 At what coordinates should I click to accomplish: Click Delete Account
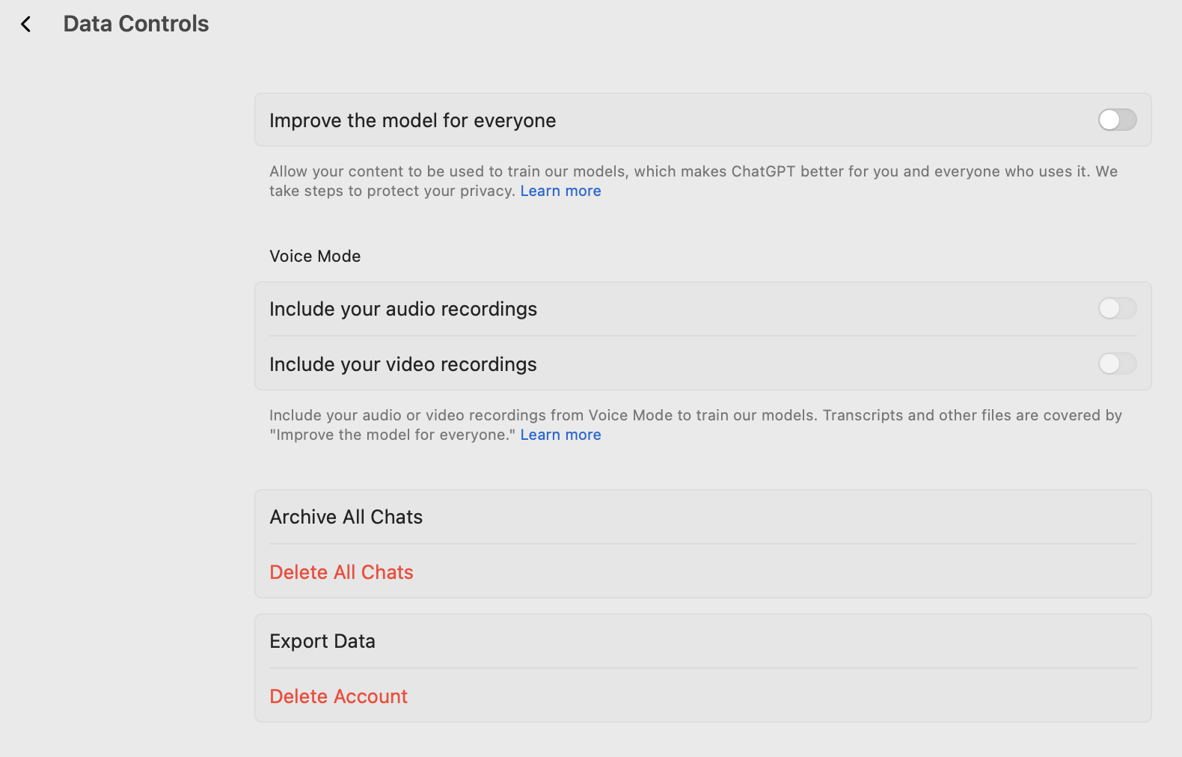pos(702,696)
